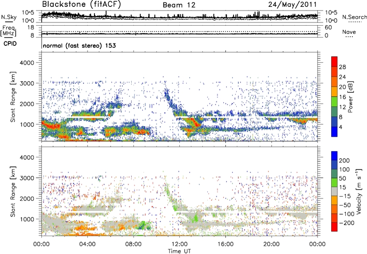Click the power colorbar '4' tick label

coord(340,127)
